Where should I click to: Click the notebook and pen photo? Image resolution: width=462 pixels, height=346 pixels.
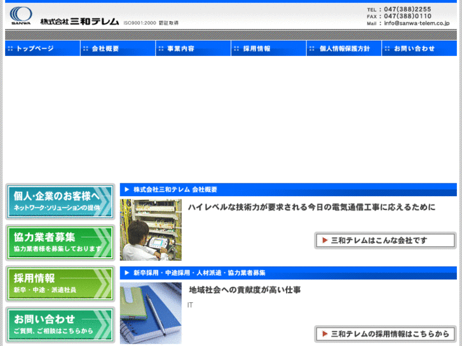click(151, 313)
